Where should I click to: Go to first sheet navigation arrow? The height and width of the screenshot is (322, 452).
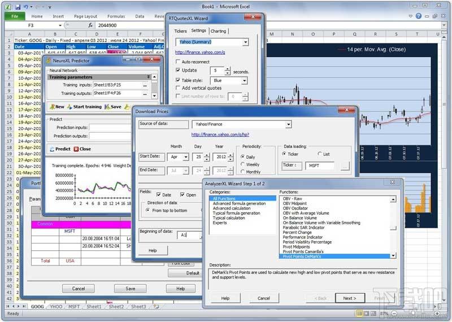[x=8, y=306]
